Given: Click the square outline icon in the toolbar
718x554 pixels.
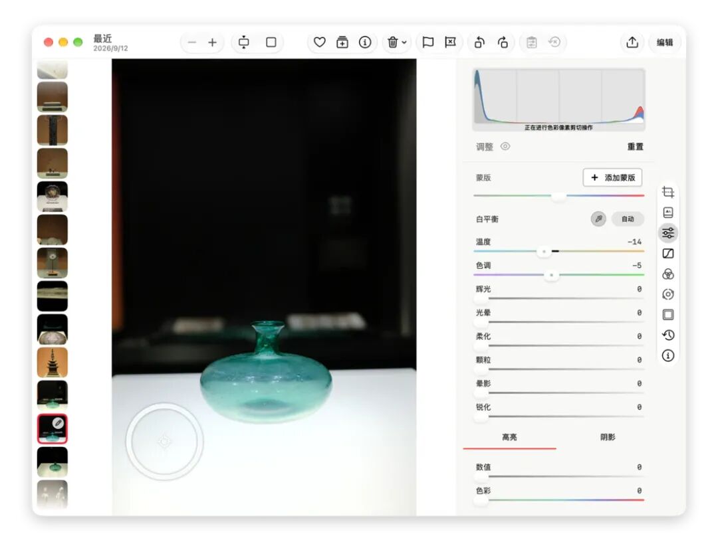Looking at the screenshot, I should pos(271,43).
